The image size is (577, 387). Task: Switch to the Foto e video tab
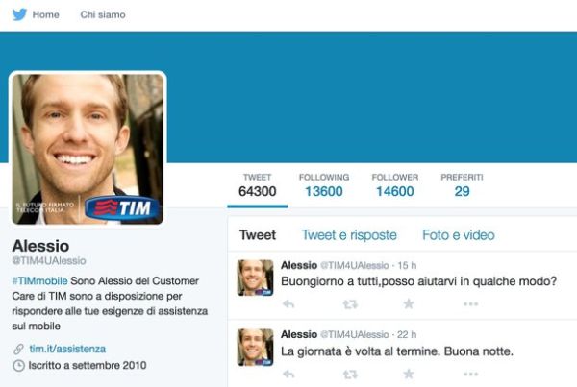459,235
